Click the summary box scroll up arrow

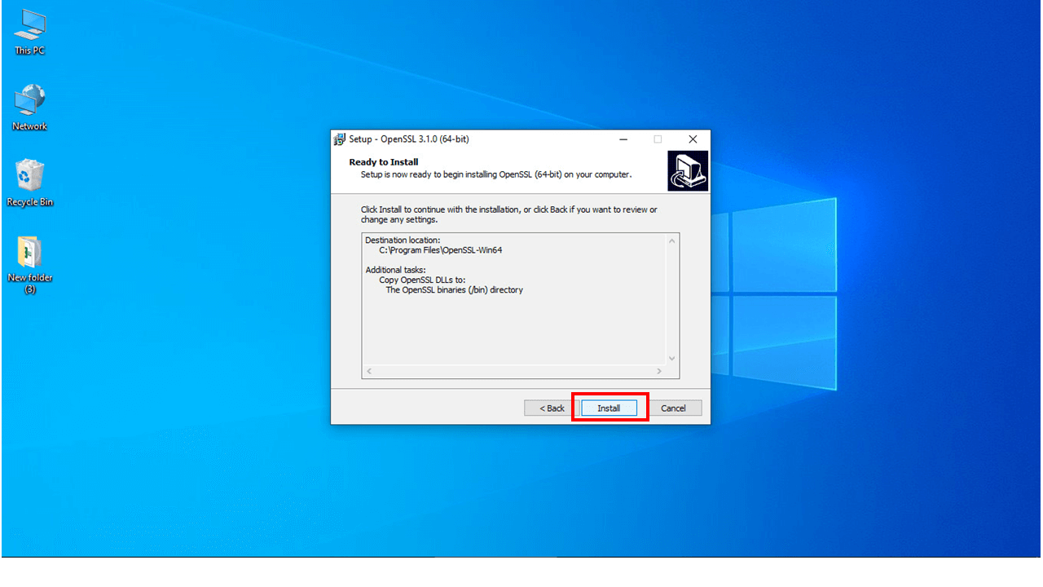coord(671,241)
